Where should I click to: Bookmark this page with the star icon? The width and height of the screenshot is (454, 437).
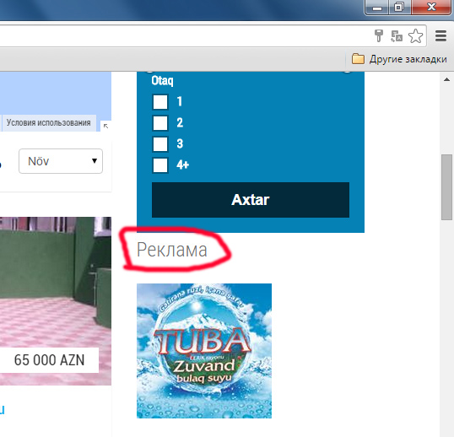point(415,36)
